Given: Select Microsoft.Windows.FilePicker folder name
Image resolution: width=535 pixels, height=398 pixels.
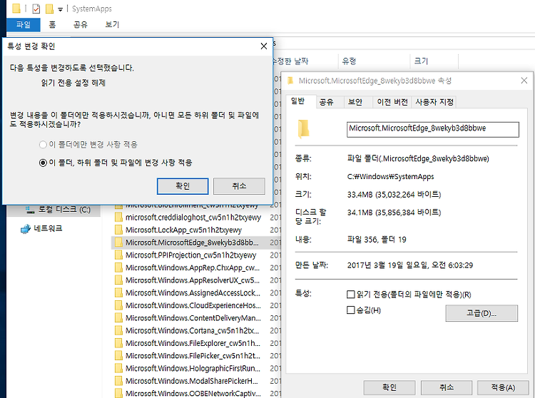Looking at the screenshot, I should (x=193, y=356).
